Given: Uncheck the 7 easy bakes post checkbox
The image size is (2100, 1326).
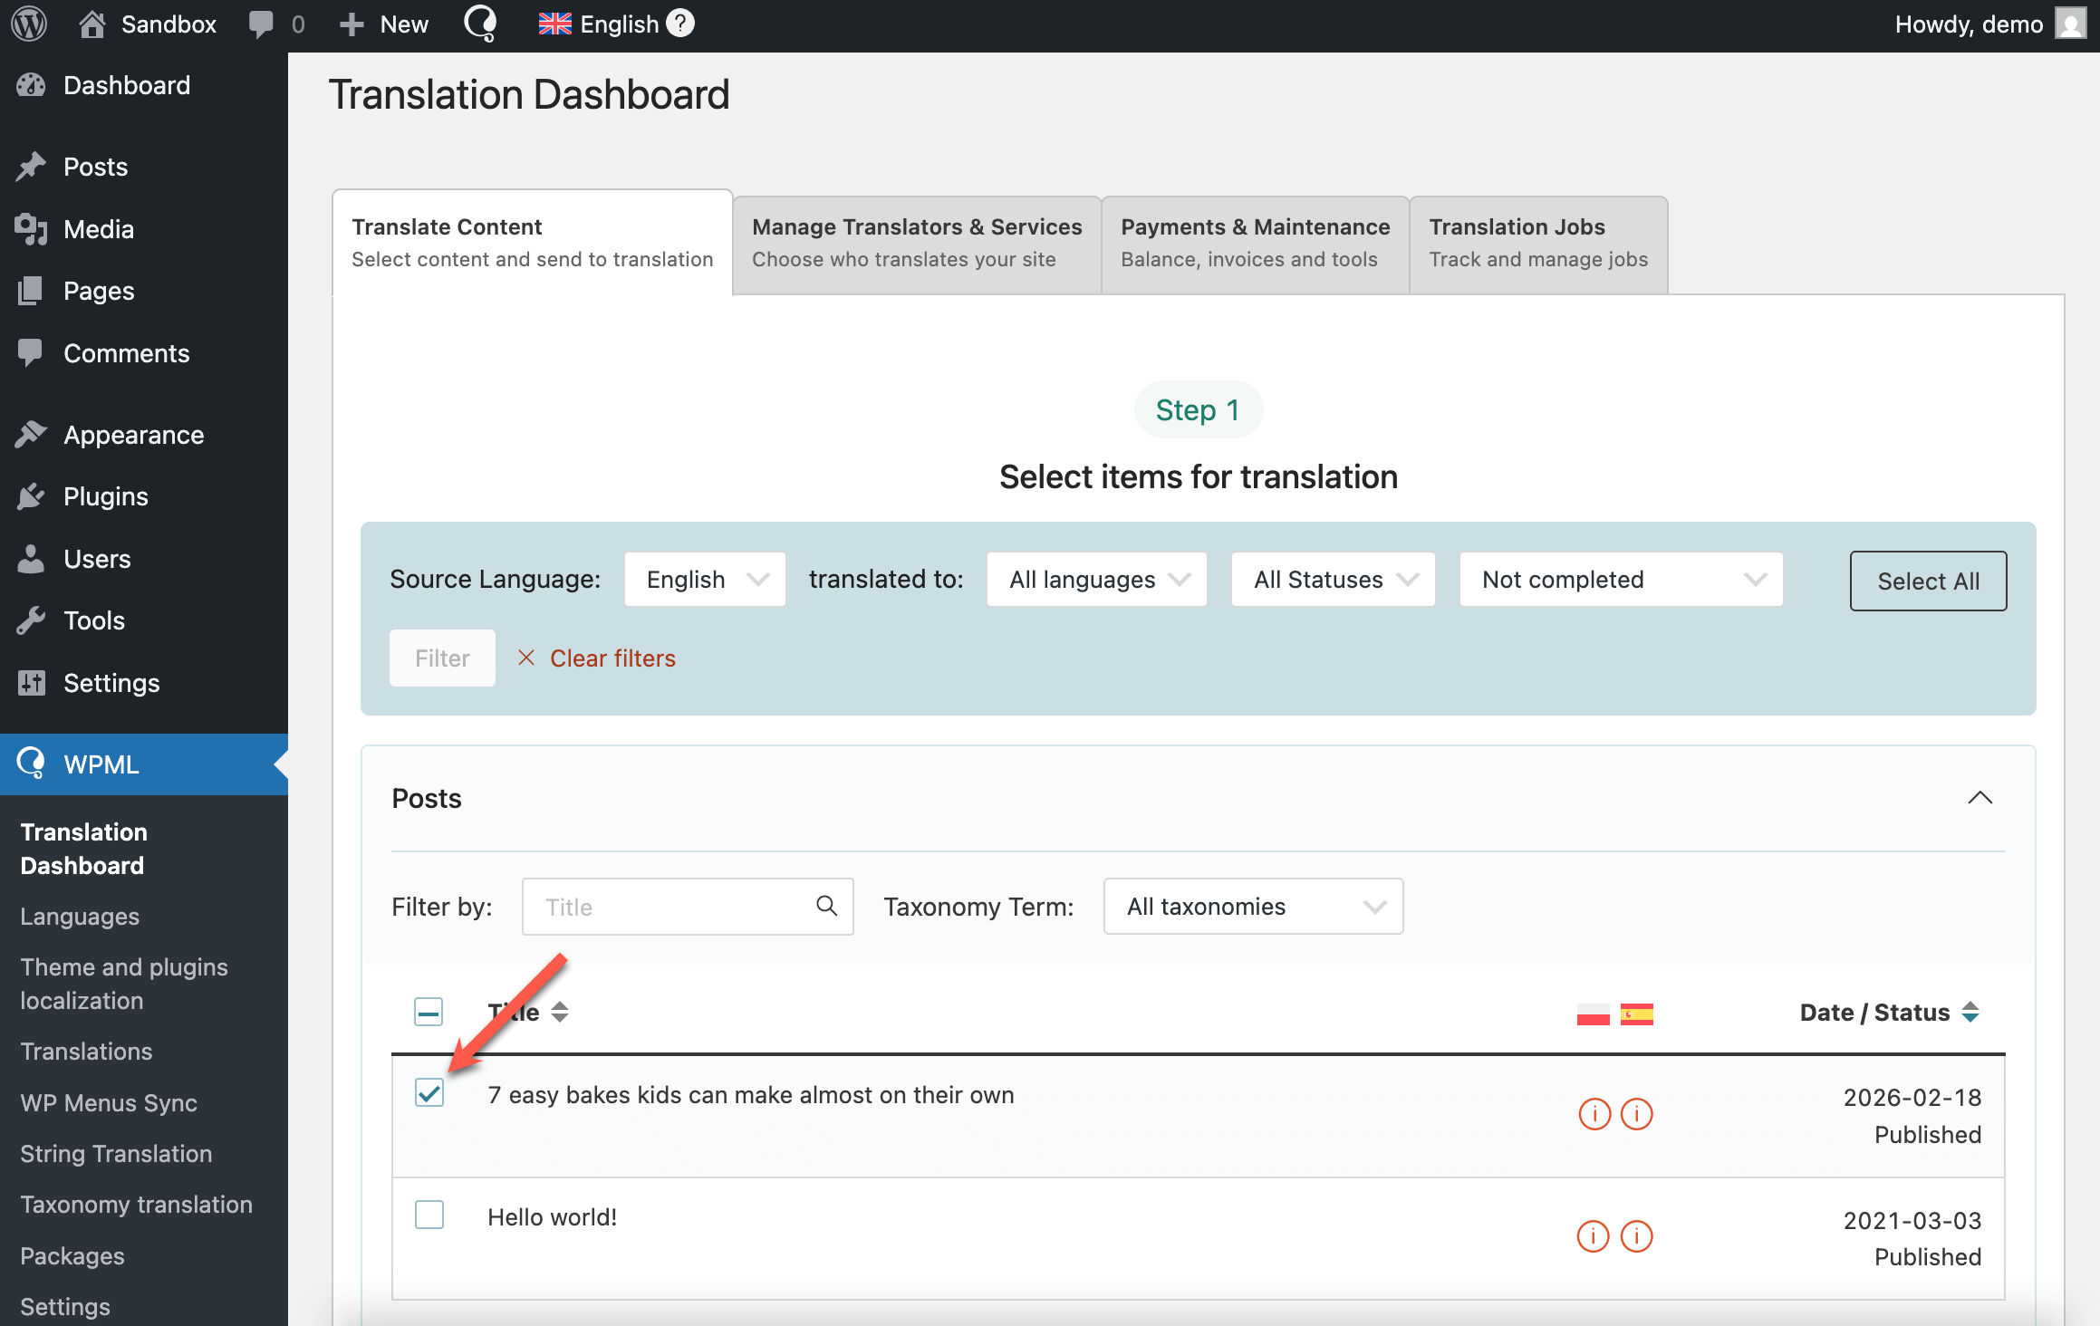Looking at the screenshot, I should [x=429, y=1092].
